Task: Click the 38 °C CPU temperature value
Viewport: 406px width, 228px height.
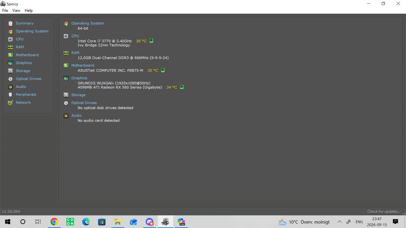Action: pyautogui.click(x=141, y=41)
